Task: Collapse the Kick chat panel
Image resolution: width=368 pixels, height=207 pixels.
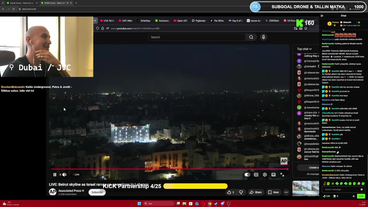Action: pyautogui.click(x=322, y=16)
